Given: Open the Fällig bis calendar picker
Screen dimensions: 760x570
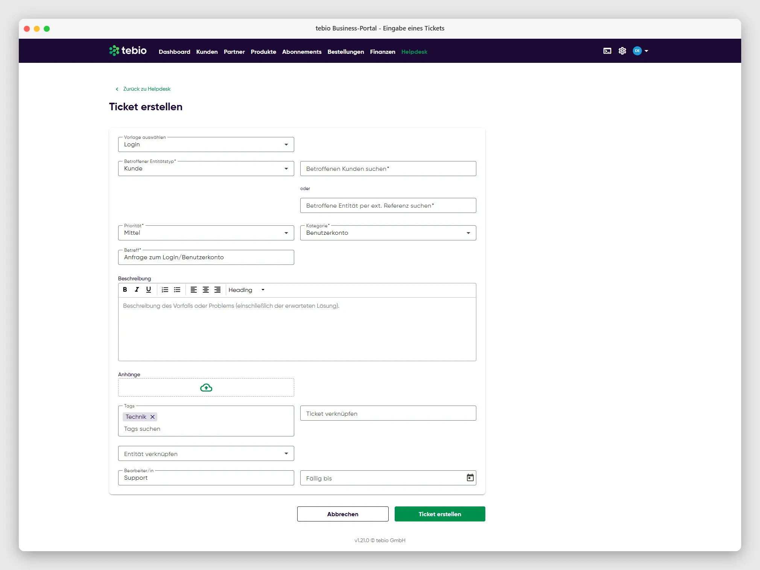Looking at the screenshot, I should (x=470, y=478).
